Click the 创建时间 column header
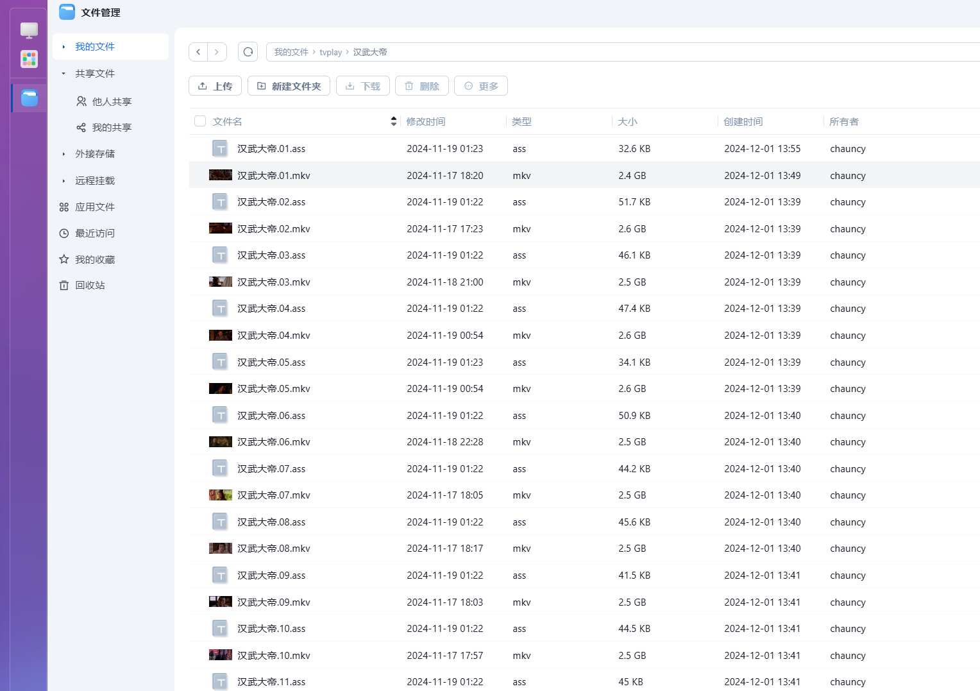The width and height of the screenshot is (980, 691). coord(743,121)
